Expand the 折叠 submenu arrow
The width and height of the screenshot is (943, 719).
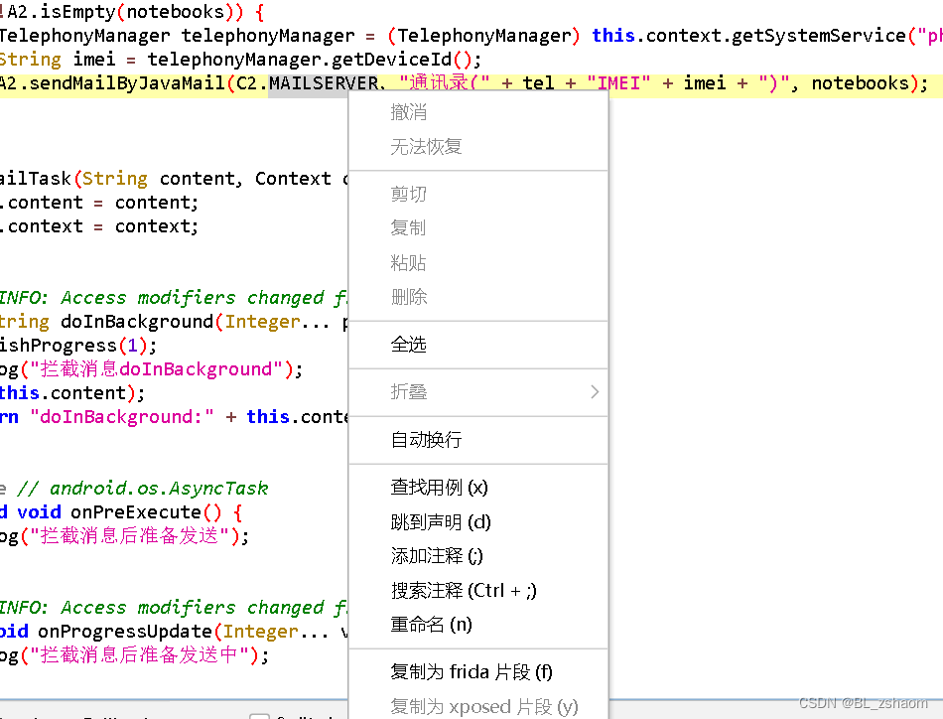595,391
